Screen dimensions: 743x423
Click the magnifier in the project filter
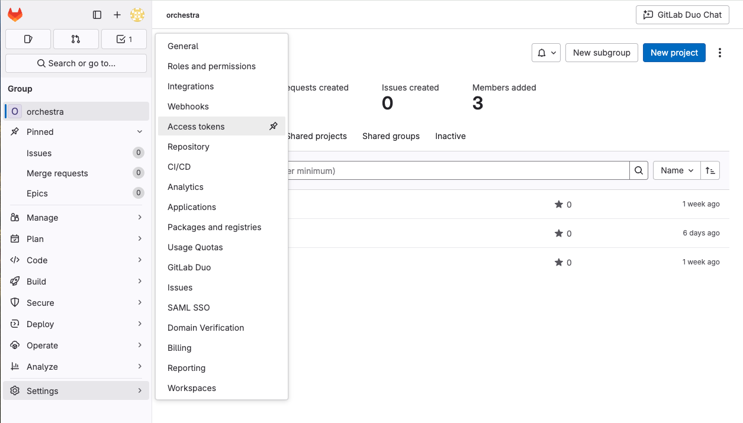(x=638, y=170)
